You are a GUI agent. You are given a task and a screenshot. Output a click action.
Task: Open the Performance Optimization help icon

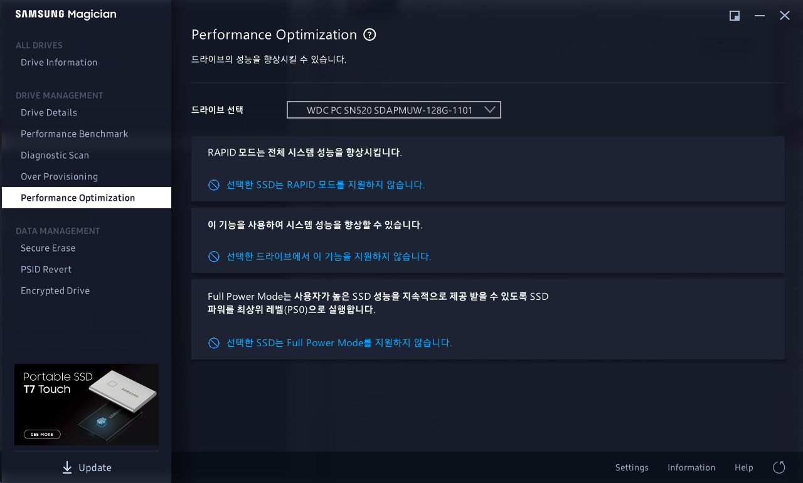pyautogui.click(x=370, y=34)
